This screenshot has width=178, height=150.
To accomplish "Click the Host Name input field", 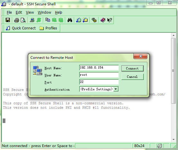I will (x=99, y=68).
